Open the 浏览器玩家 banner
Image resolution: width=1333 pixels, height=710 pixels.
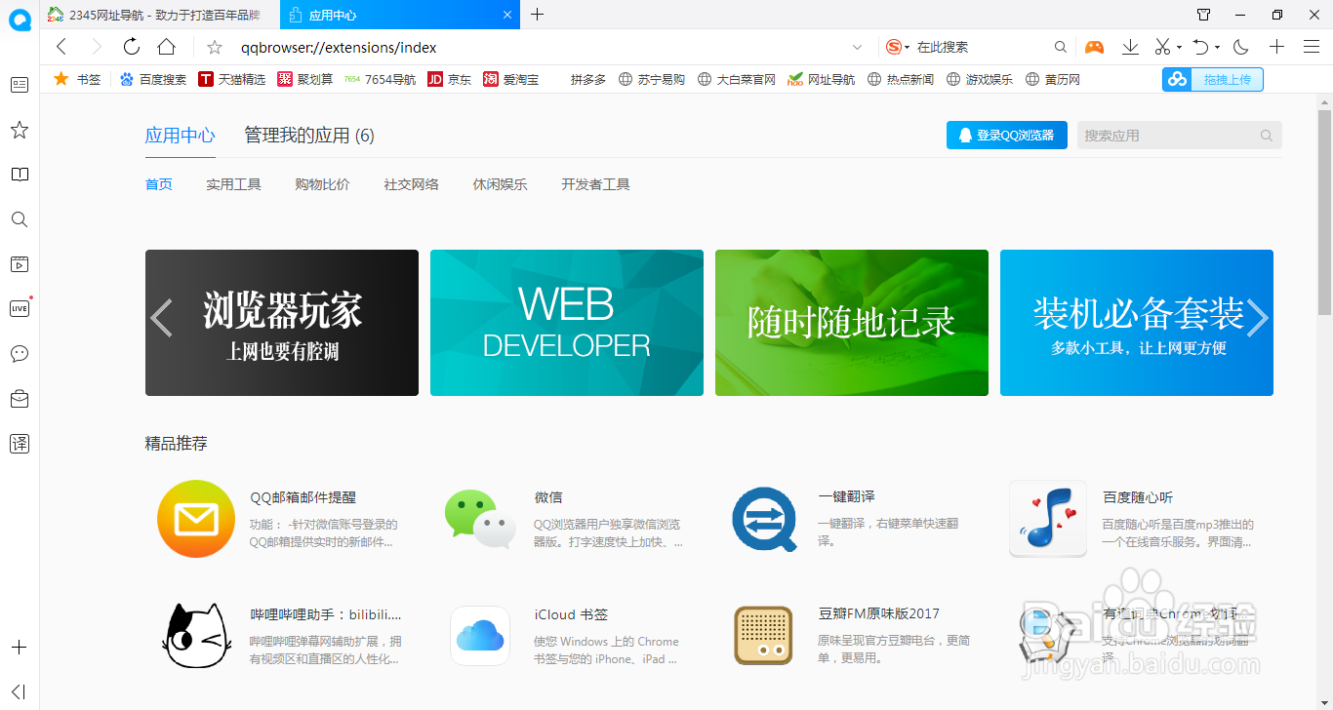[x=282, y=323]
